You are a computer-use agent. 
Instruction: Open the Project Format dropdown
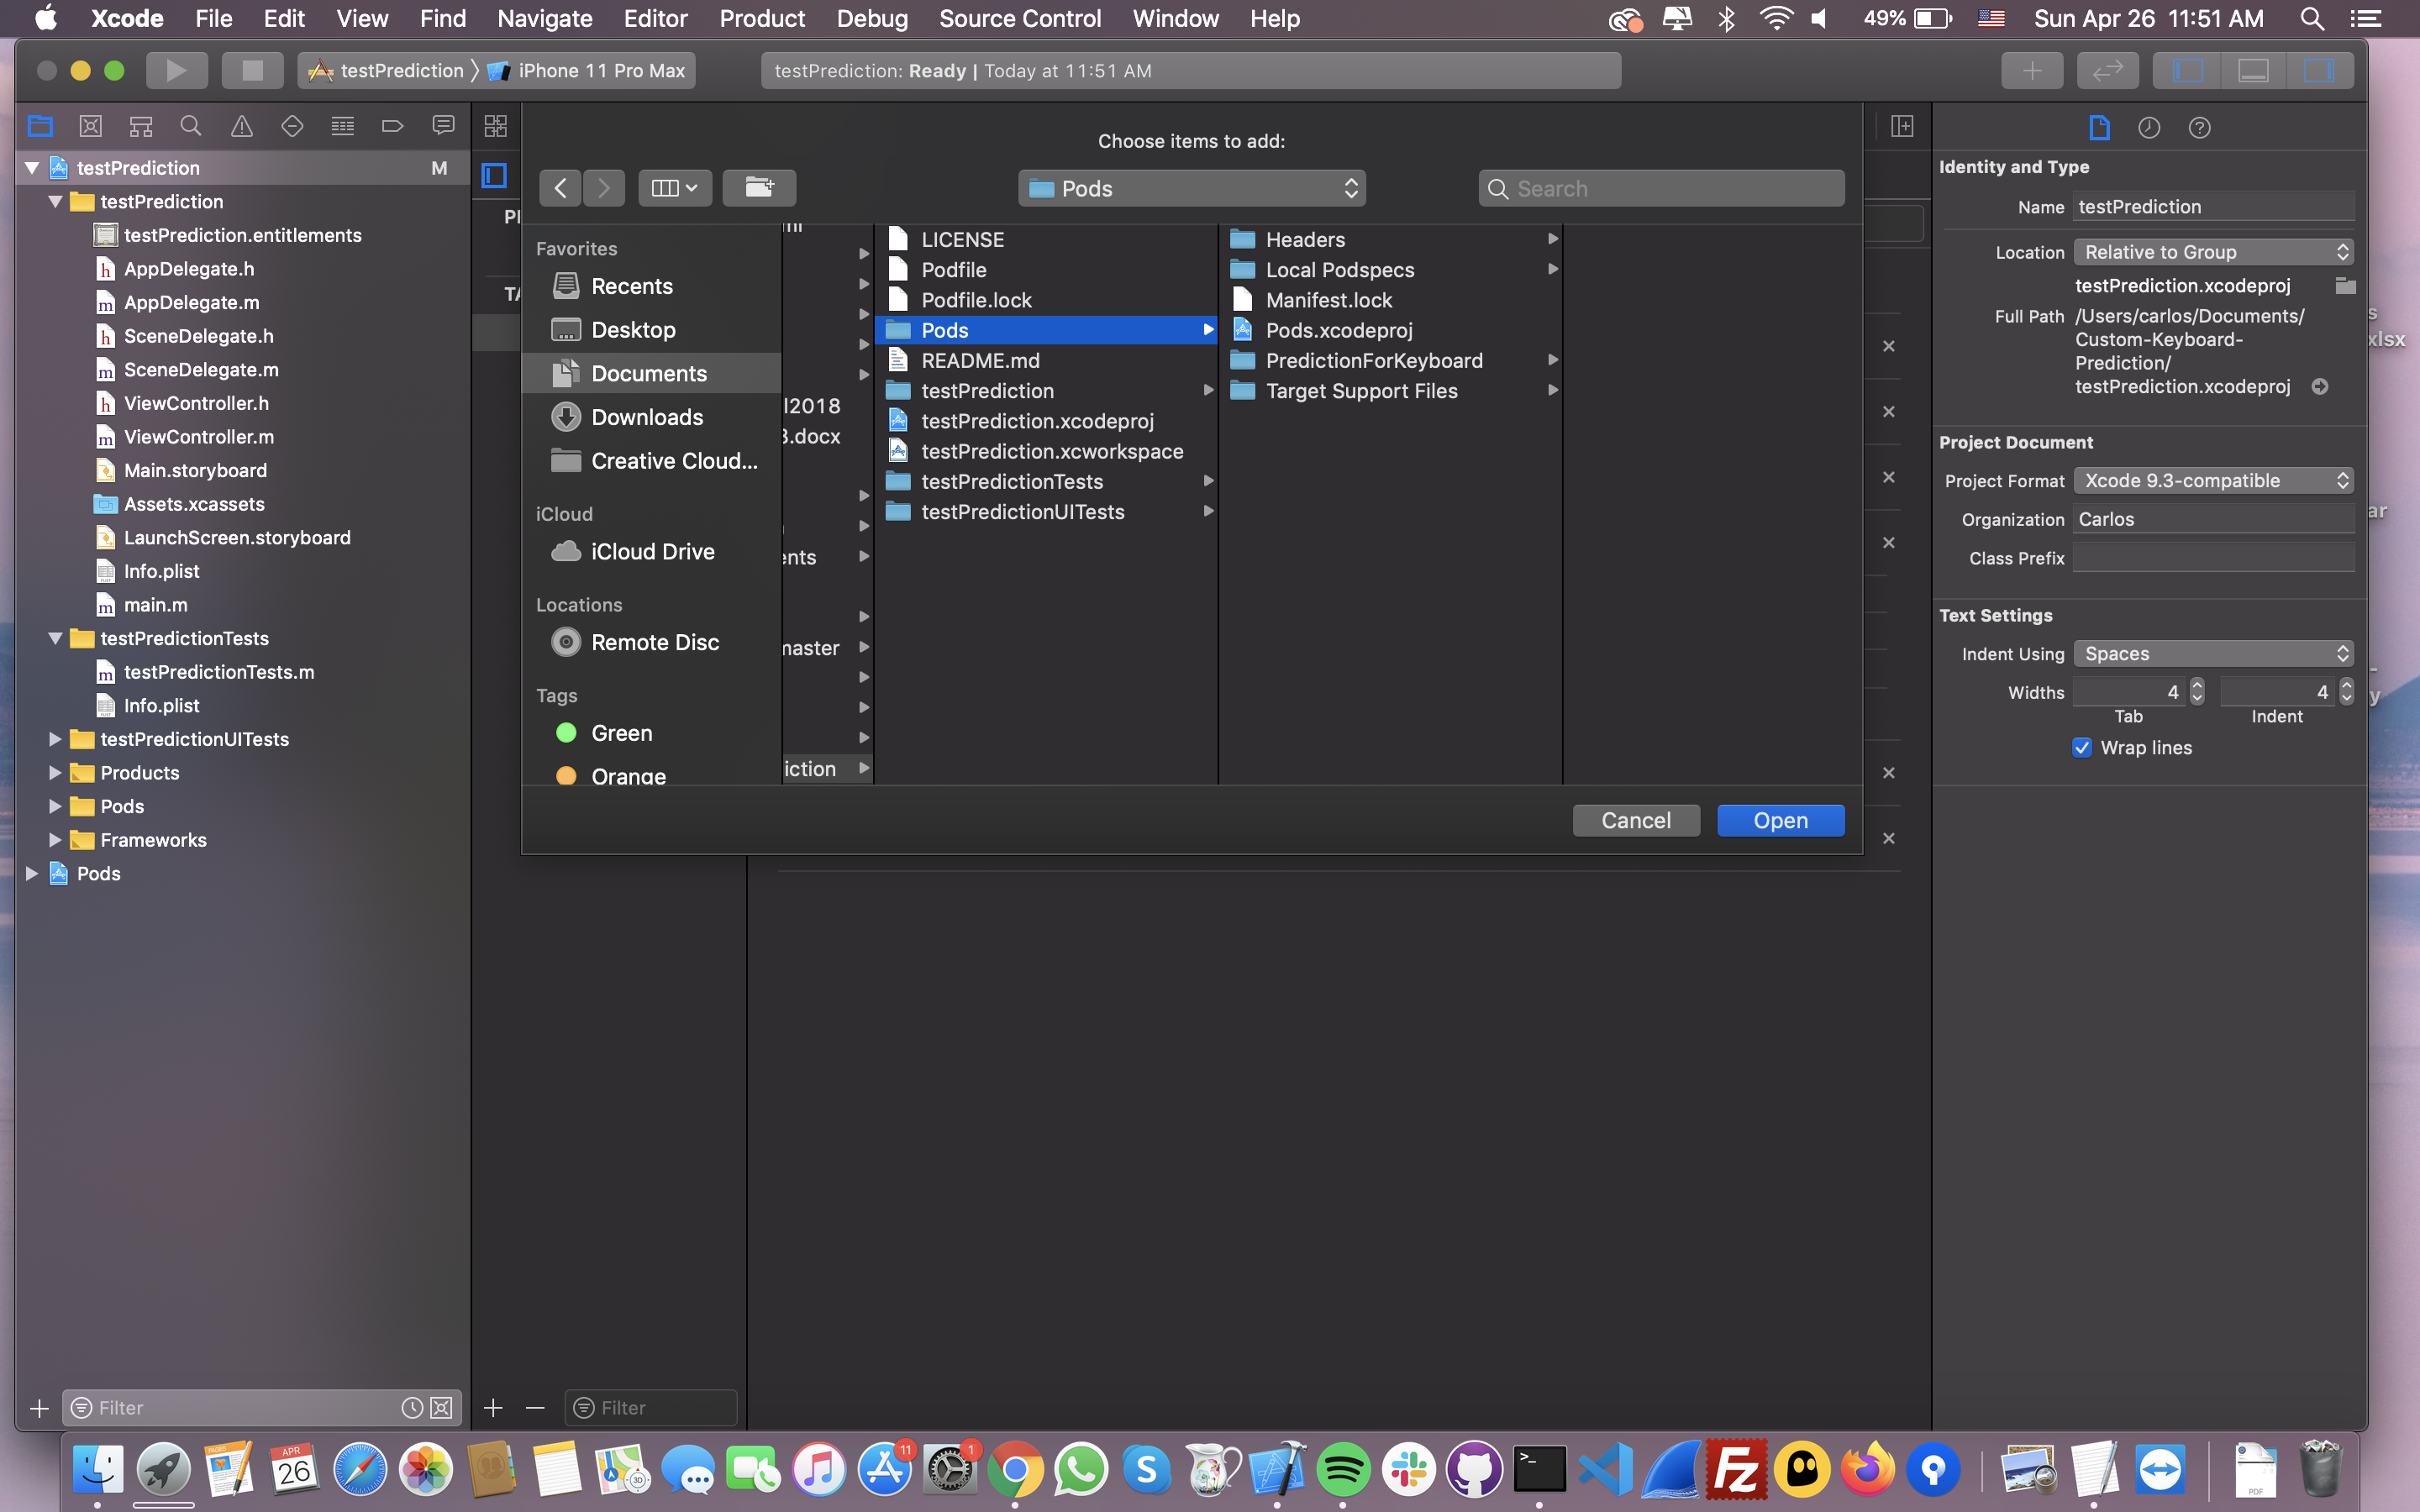point(2214,481)
